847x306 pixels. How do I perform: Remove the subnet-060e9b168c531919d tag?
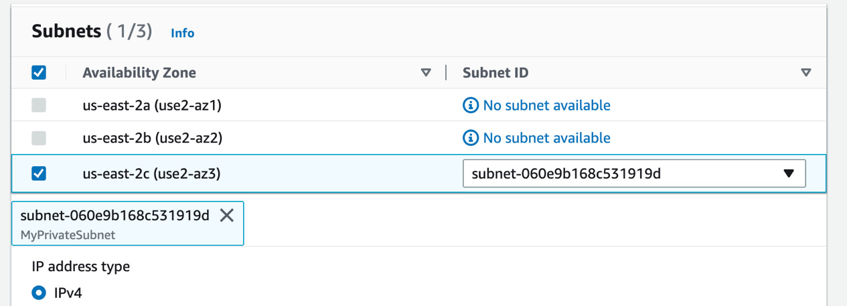pyautogui.click(x=227, y=215)
